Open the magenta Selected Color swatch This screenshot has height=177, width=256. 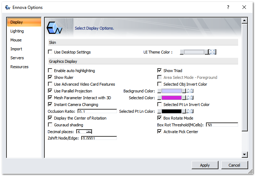(171, 98)
